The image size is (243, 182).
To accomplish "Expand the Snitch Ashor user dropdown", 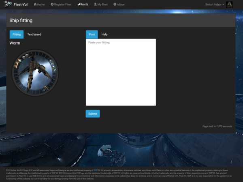I will coord(215,4).
